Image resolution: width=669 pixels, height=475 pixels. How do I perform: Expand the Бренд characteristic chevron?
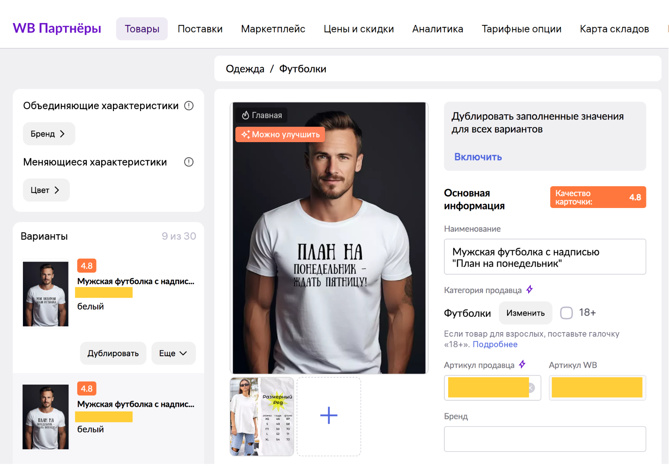click(63, 134)
